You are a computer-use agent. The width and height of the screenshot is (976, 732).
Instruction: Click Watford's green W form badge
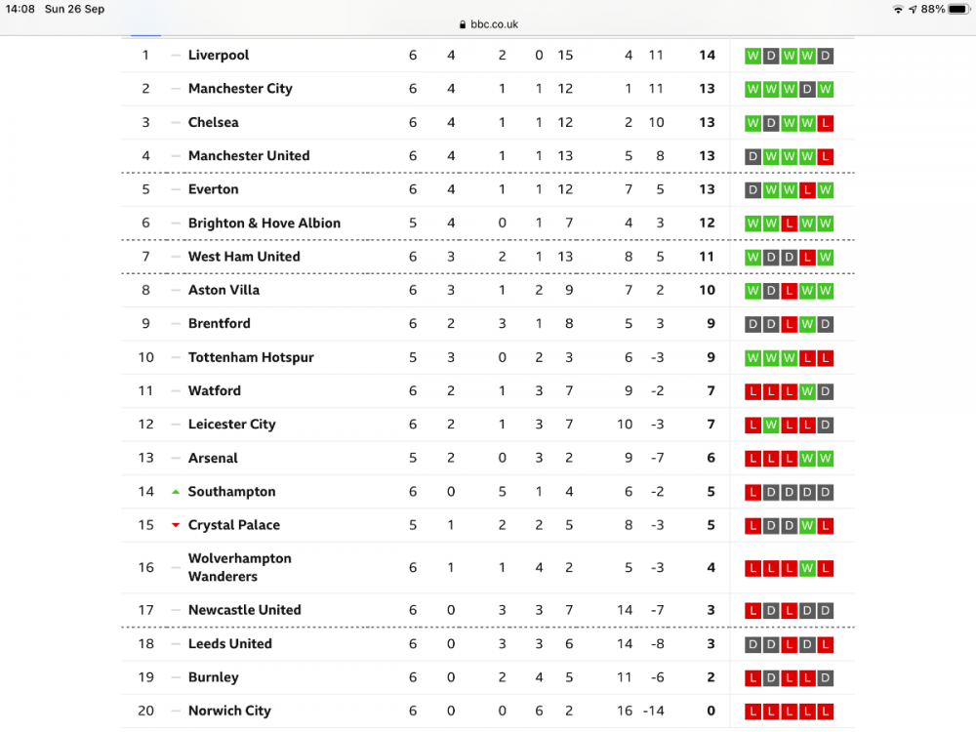pyautogui.click(x=807, y=391)
